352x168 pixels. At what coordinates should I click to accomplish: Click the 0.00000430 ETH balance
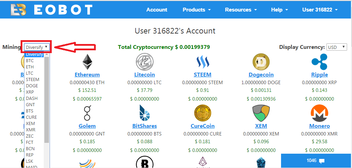click(x=87, y=82)
